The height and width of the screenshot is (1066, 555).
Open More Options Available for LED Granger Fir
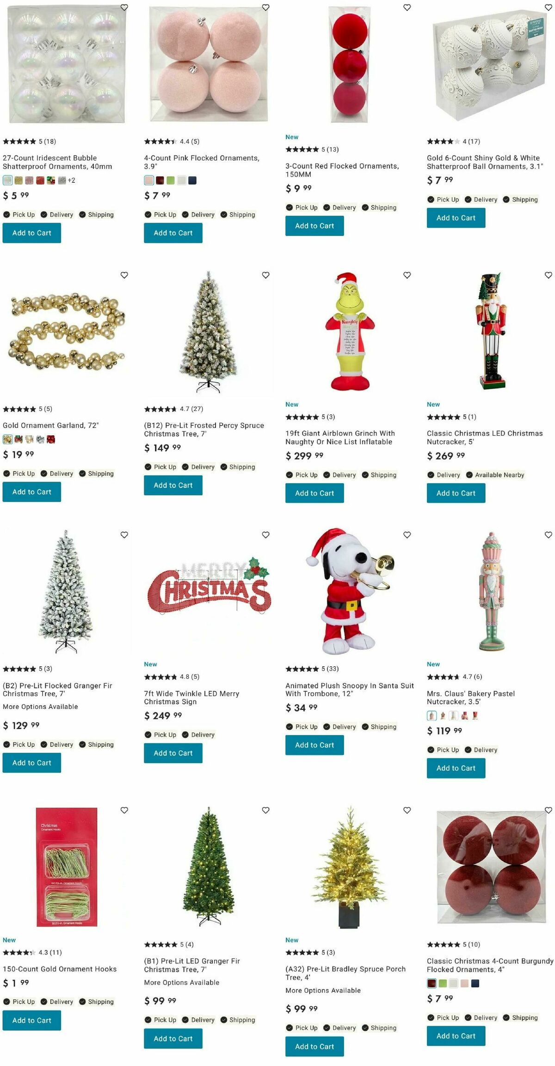(x=182, y=982)
